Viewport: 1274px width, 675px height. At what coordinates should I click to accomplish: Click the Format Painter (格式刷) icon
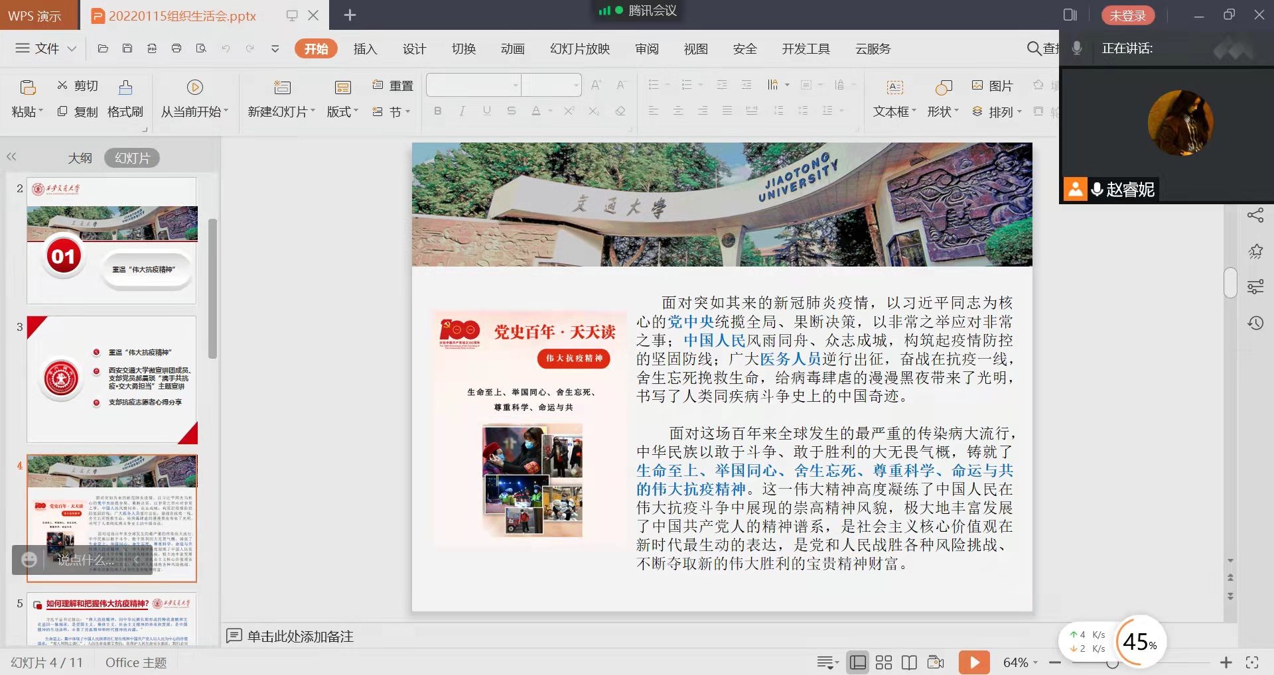(125, 87)
